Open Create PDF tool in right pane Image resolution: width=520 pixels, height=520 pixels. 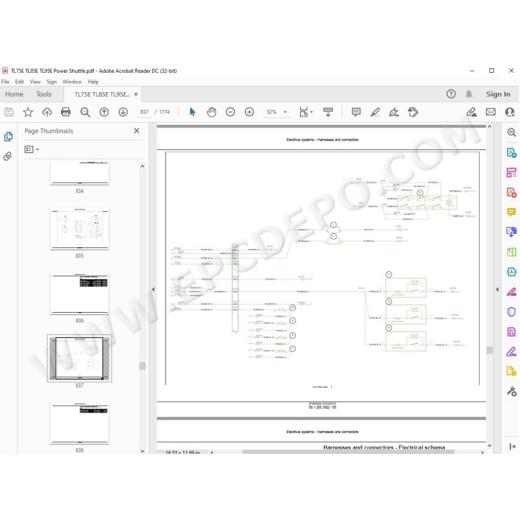[511, 192]
